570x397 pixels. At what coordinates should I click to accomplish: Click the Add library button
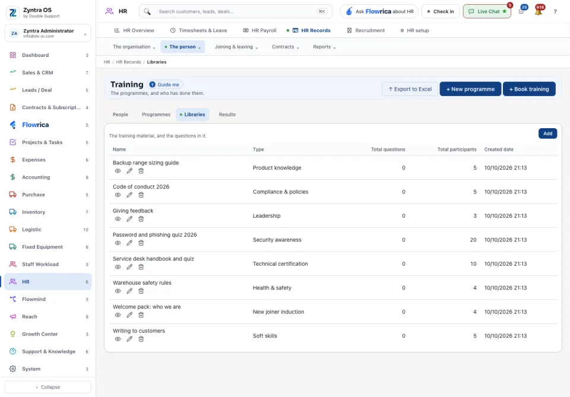click(x=547, y=134)
